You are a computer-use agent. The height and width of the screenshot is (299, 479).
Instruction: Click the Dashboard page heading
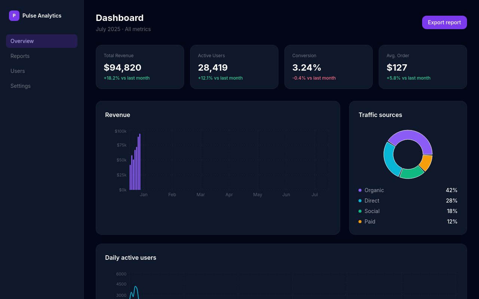120,18
